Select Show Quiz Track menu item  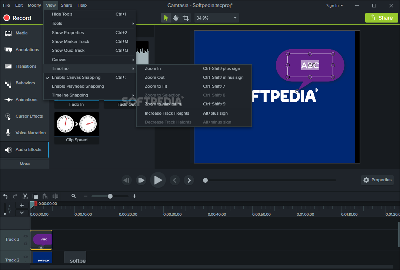tap(90, 50)
